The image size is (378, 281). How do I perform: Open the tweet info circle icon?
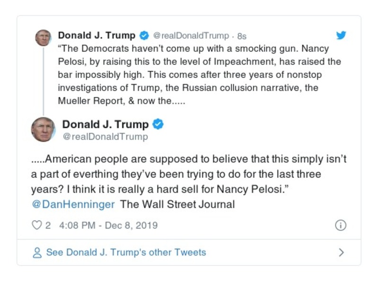pos(340,225)
